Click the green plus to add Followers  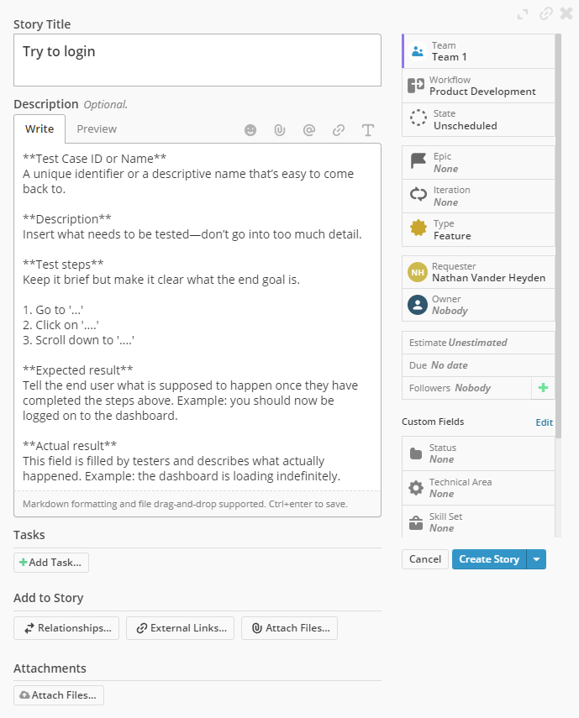point(543,387)
